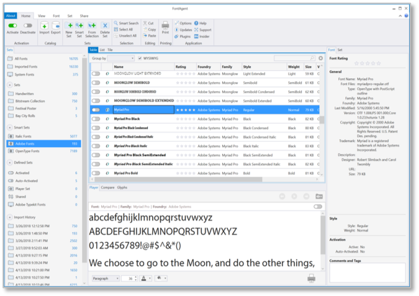Switch to the Share ribbon tab

84,16
